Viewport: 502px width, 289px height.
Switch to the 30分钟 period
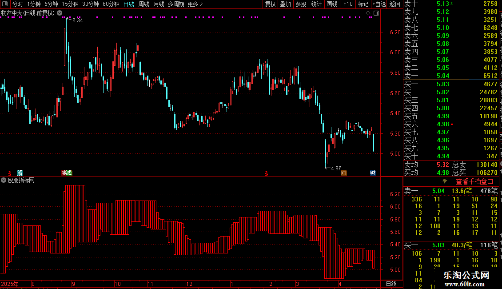[91, 4]
